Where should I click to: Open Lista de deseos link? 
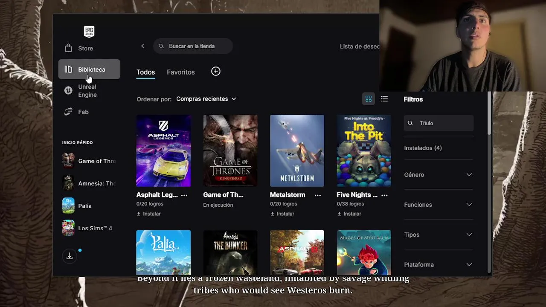[x=360, y=46]
